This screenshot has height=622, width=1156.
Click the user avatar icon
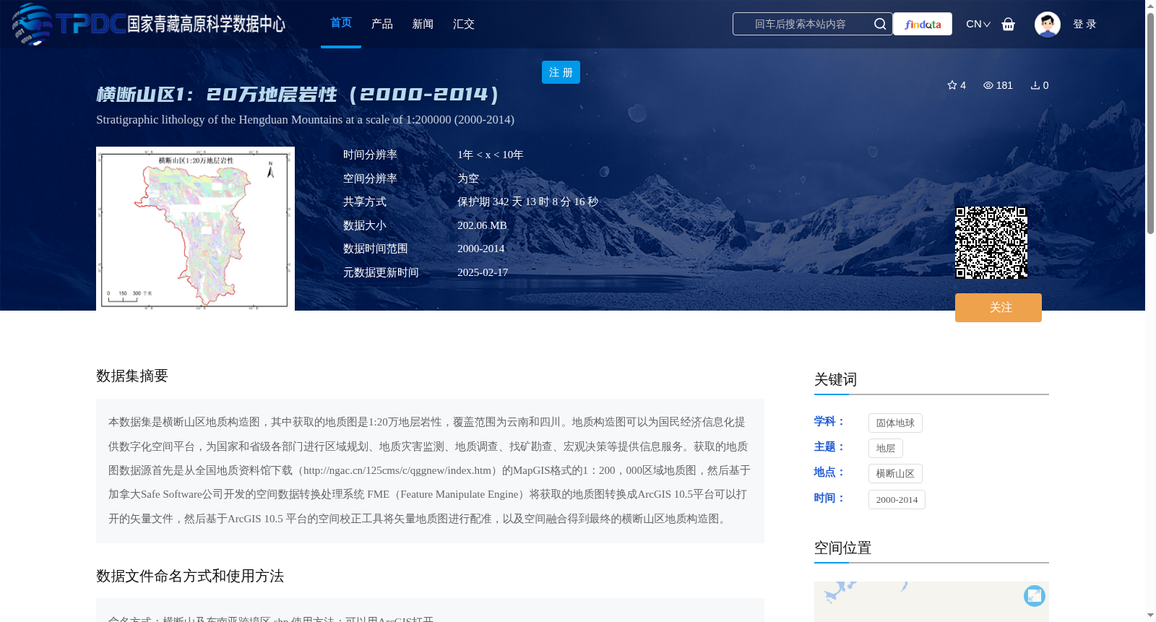coord(1047,24)
